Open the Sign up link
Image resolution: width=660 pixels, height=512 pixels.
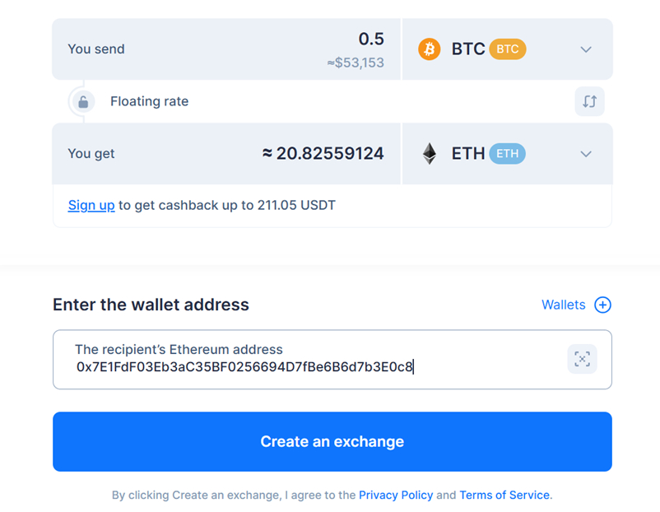(91, 206)
